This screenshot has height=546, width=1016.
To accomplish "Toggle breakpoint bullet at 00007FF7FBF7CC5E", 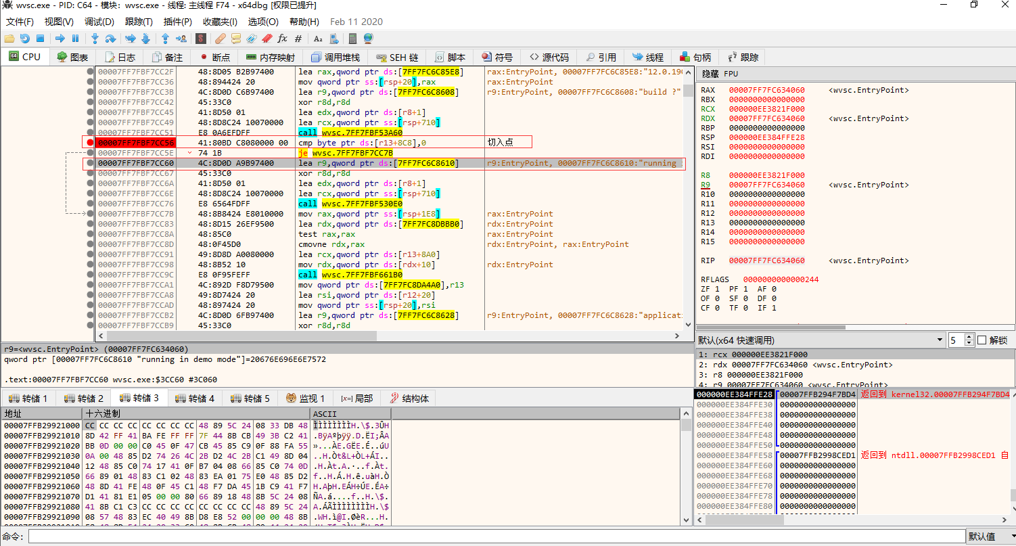I will click(90, 153).
